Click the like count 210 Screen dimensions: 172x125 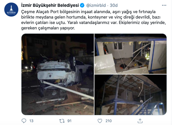[108, 121]
